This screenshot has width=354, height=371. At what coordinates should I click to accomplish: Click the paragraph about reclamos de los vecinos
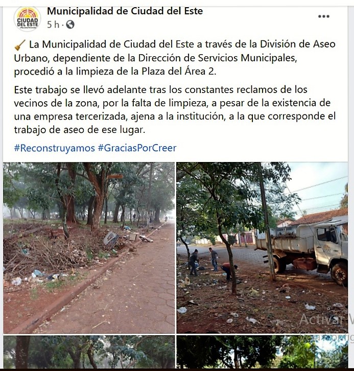(x=175, y=109)
